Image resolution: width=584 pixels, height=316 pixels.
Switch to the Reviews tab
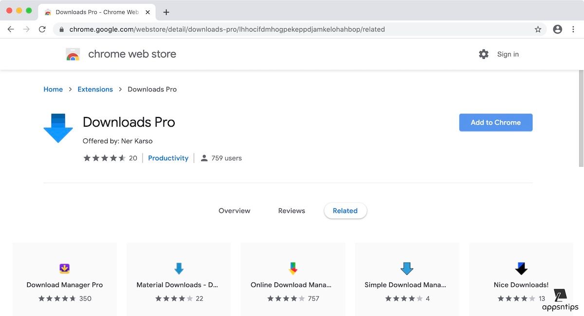click(292, 211)
